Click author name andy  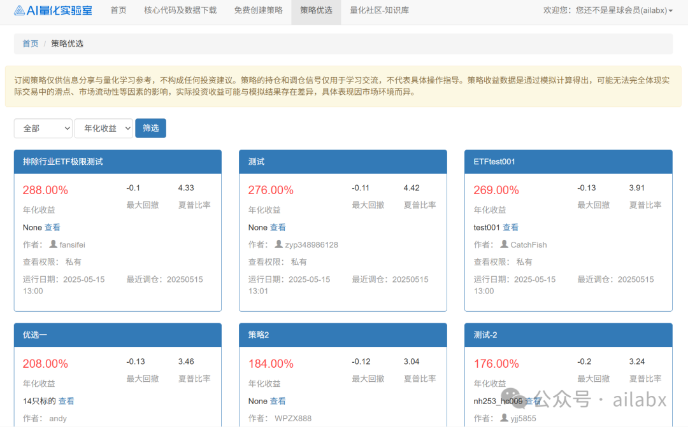point(58,418)
